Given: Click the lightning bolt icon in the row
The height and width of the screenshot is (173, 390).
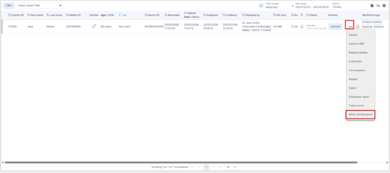Looking at the screenshot, I should pyautogui.click(x=302, y=27).
